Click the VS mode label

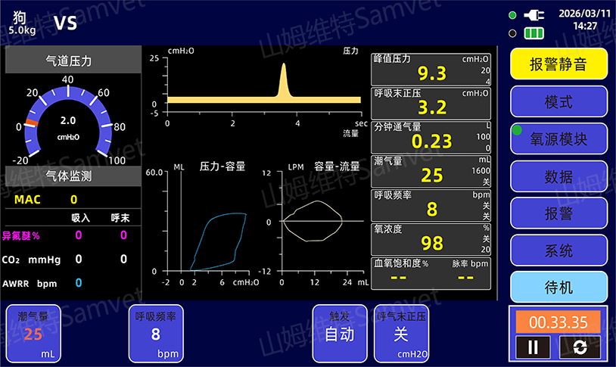pyautogui.click(x=65, y=23)
